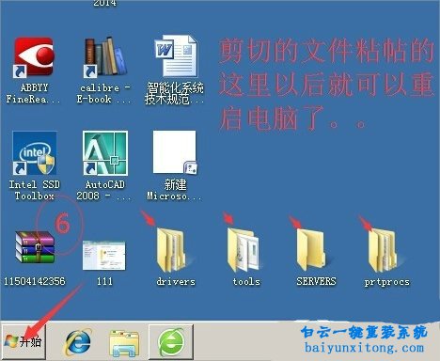This screenshot has width=440, height=361.
Task: Open the 智能化系统技术规范 Word document
Action: pyautogui.click(x=176, y=56)
